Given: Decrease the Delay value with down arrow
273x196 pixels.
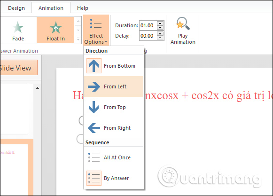Looking at the screenshot, I should tap(160, 38).
